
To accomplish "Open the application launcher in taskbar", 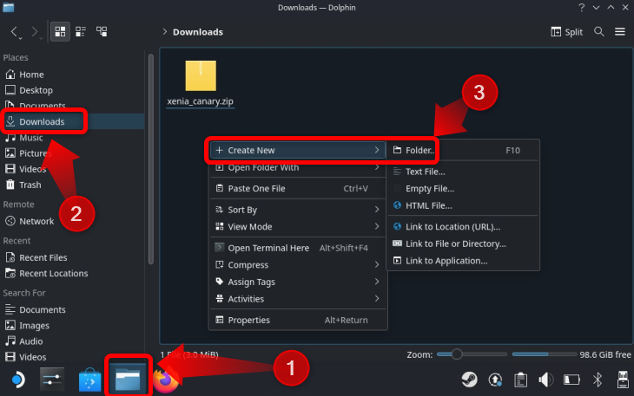I will pyautogui.click(x=17, y=380).
